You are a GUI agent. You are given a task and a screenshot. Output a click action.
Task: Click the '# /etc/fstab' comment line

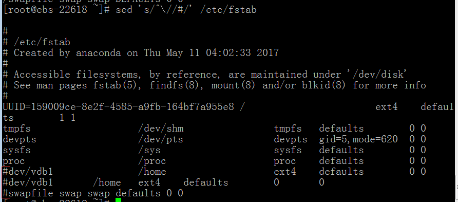click(x=36, y=42)
